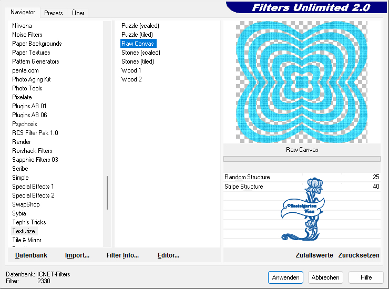Open the Über tab

pos(78,13)
